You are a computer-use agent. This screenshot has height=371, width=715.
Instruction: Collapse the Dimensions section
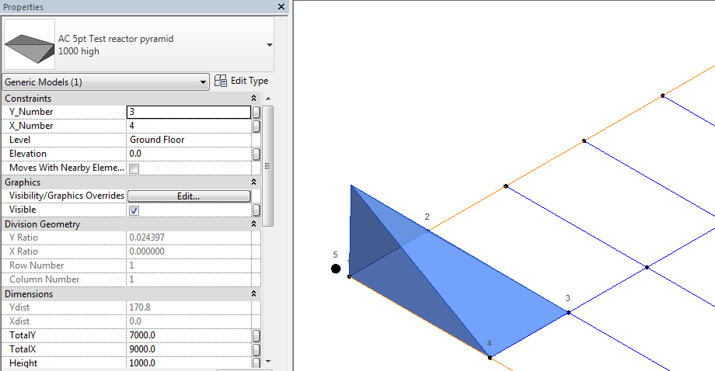(253, 294)
